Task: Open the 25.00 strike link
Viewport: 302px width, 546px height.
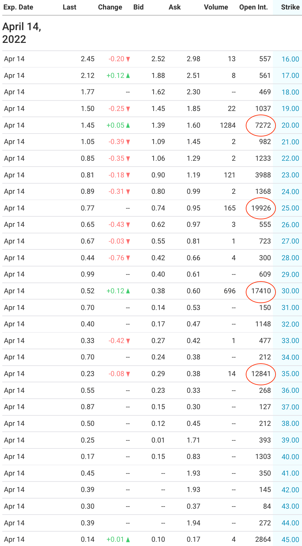Action: point(290,208)
